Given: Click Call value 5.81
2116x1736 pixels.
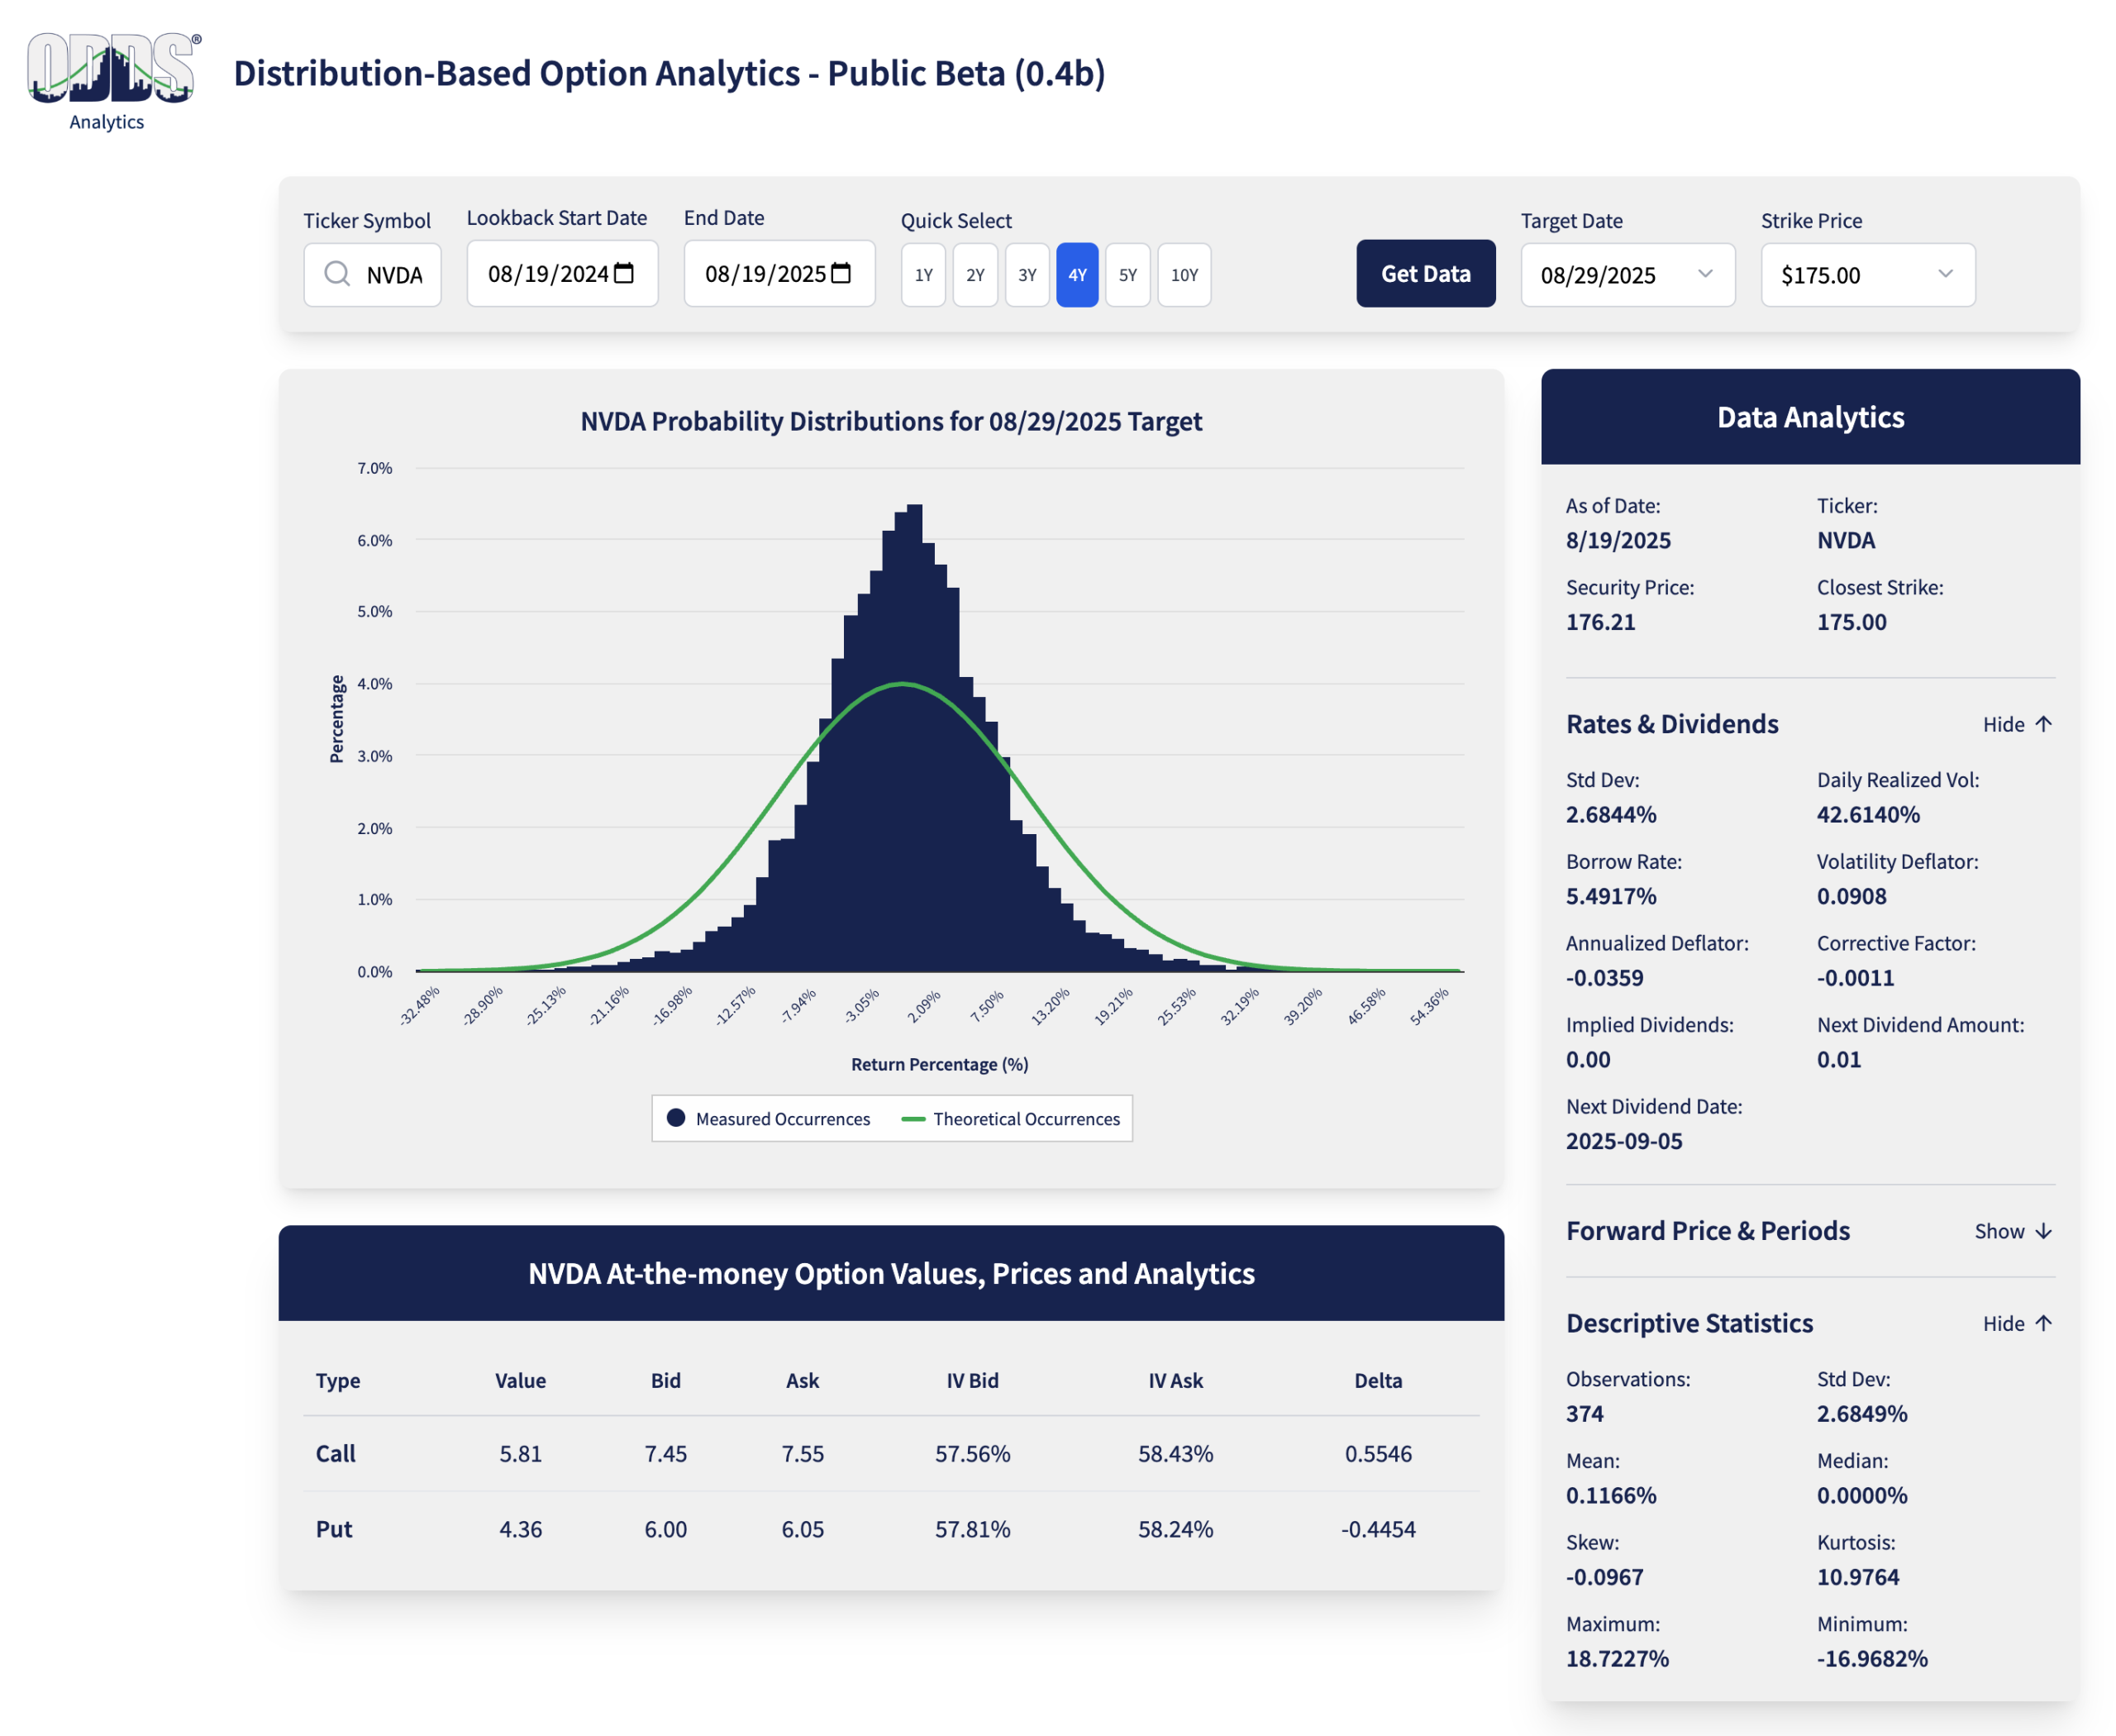Looking at the screenshot, I should (x=520, y=1453).
